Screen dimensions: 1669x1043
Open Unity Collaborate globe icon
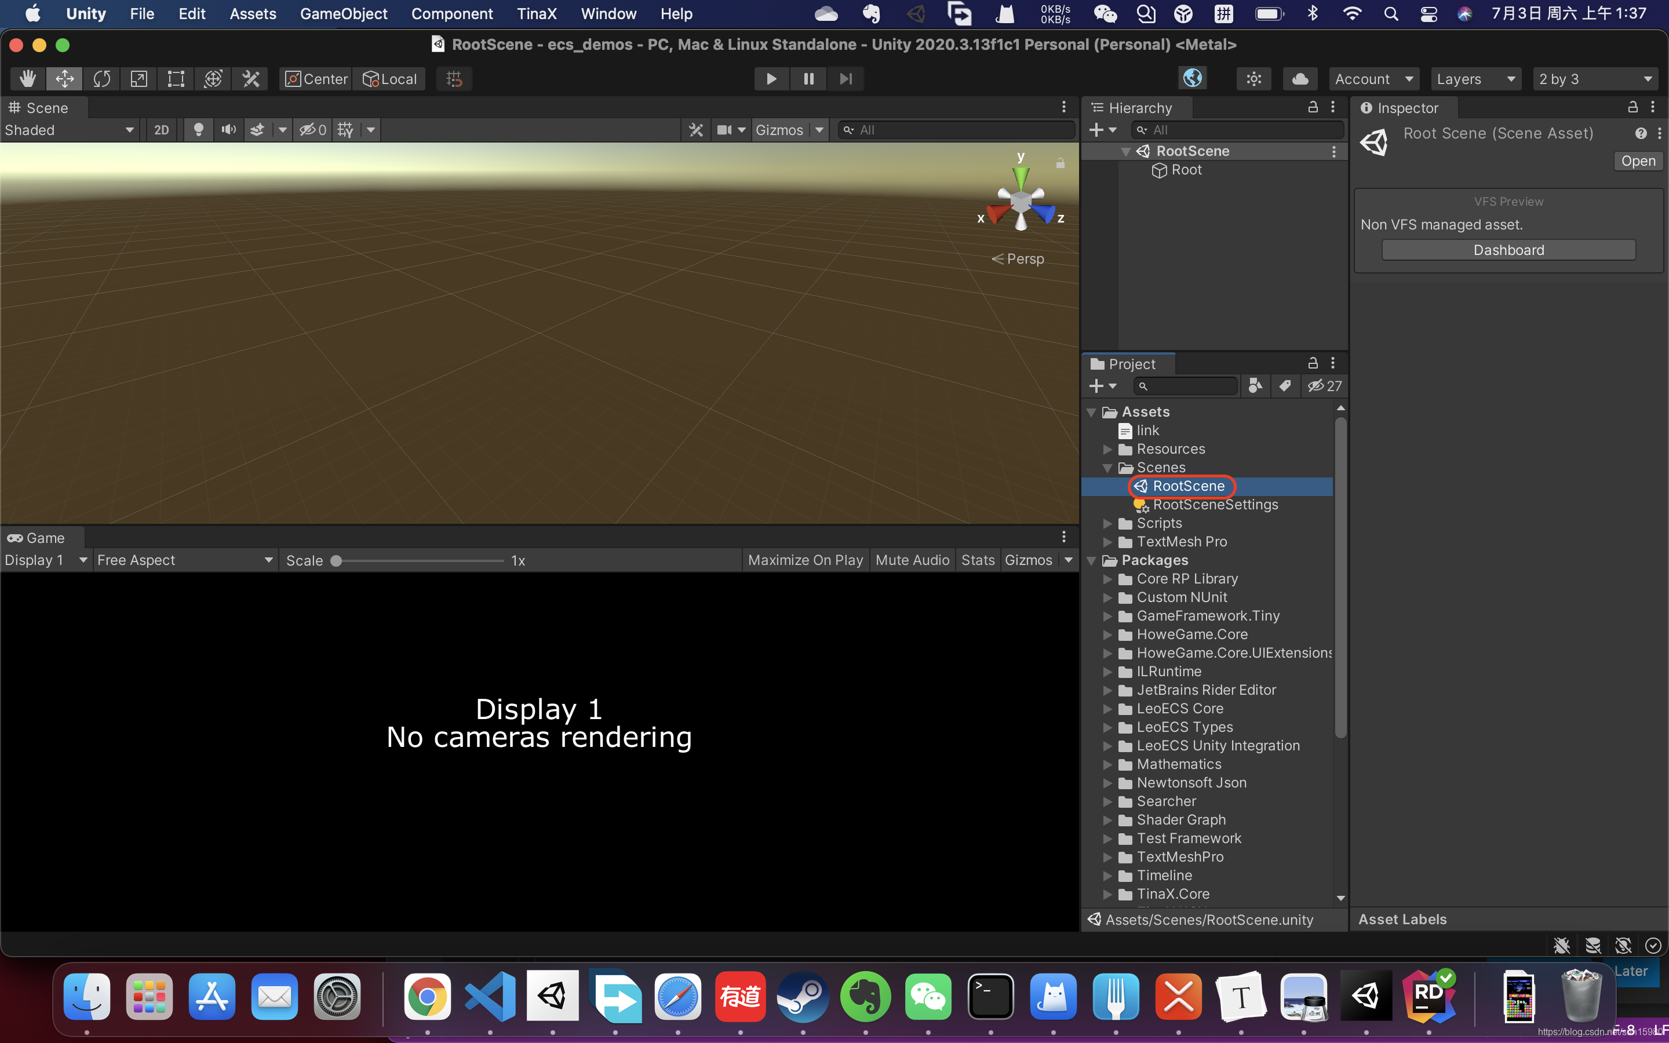[1193, 78]
